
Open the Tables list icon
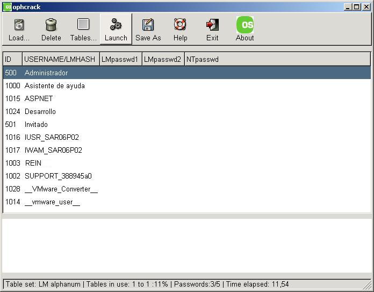83,24
